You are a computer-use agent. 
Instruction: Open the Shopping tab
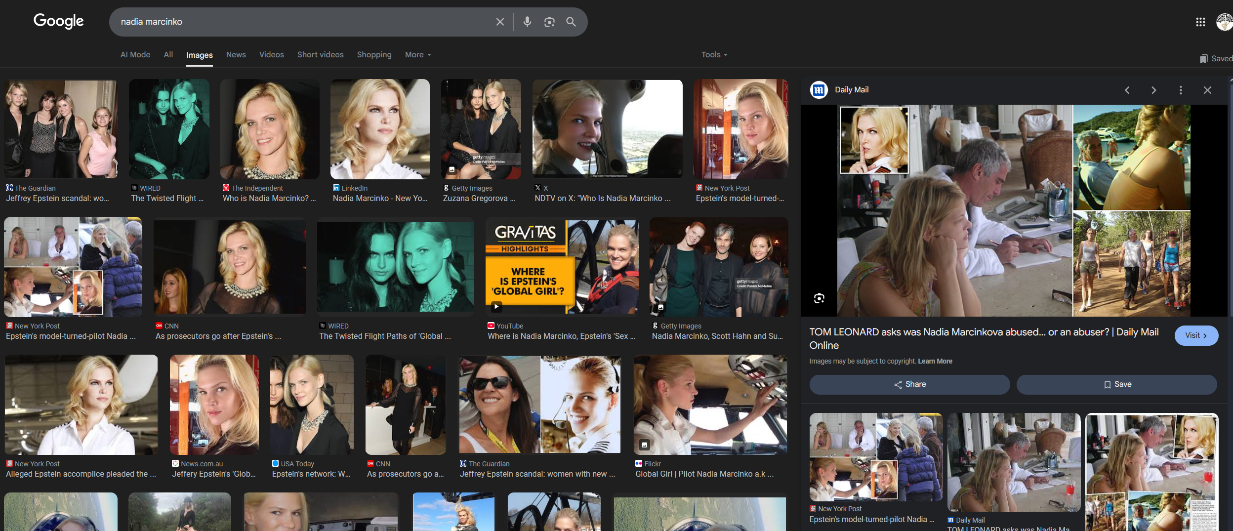click(374, 55)
